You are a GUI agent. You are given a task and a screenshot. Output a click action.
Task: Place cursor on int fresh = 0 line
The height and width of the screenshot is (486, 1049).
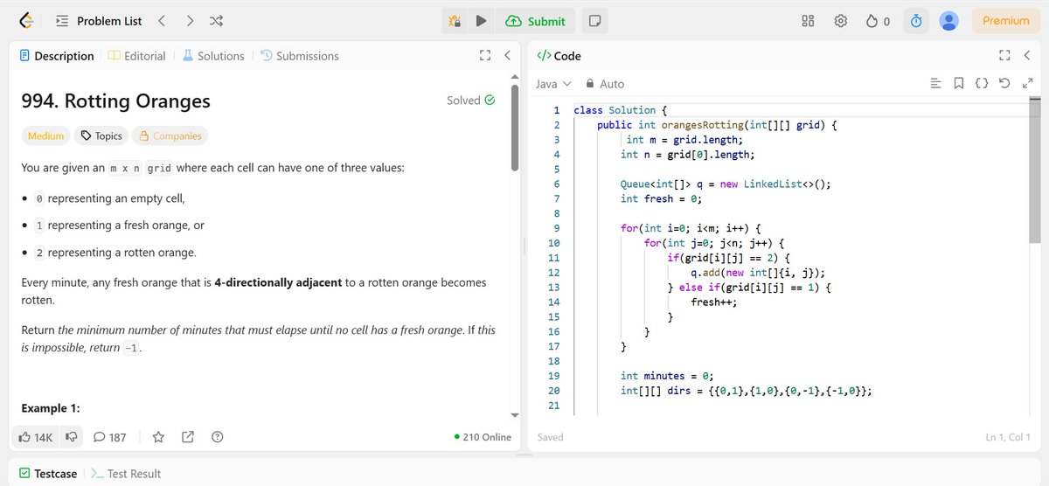click(662, 198)
